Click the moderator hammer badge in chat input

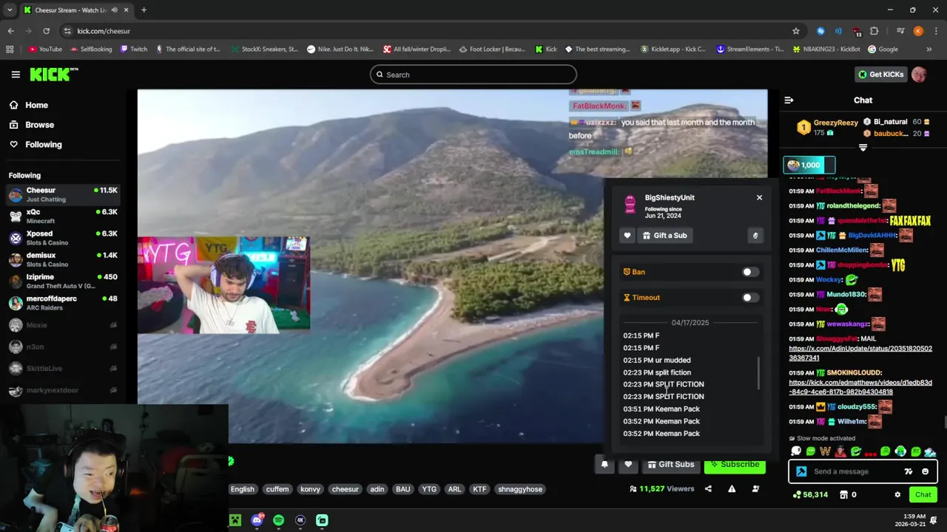tap(801, 471)
